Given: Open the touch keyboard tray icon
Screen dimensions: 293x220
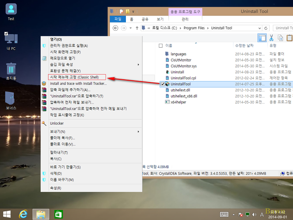Looking at the screenshot, I should tap(224, 214).
